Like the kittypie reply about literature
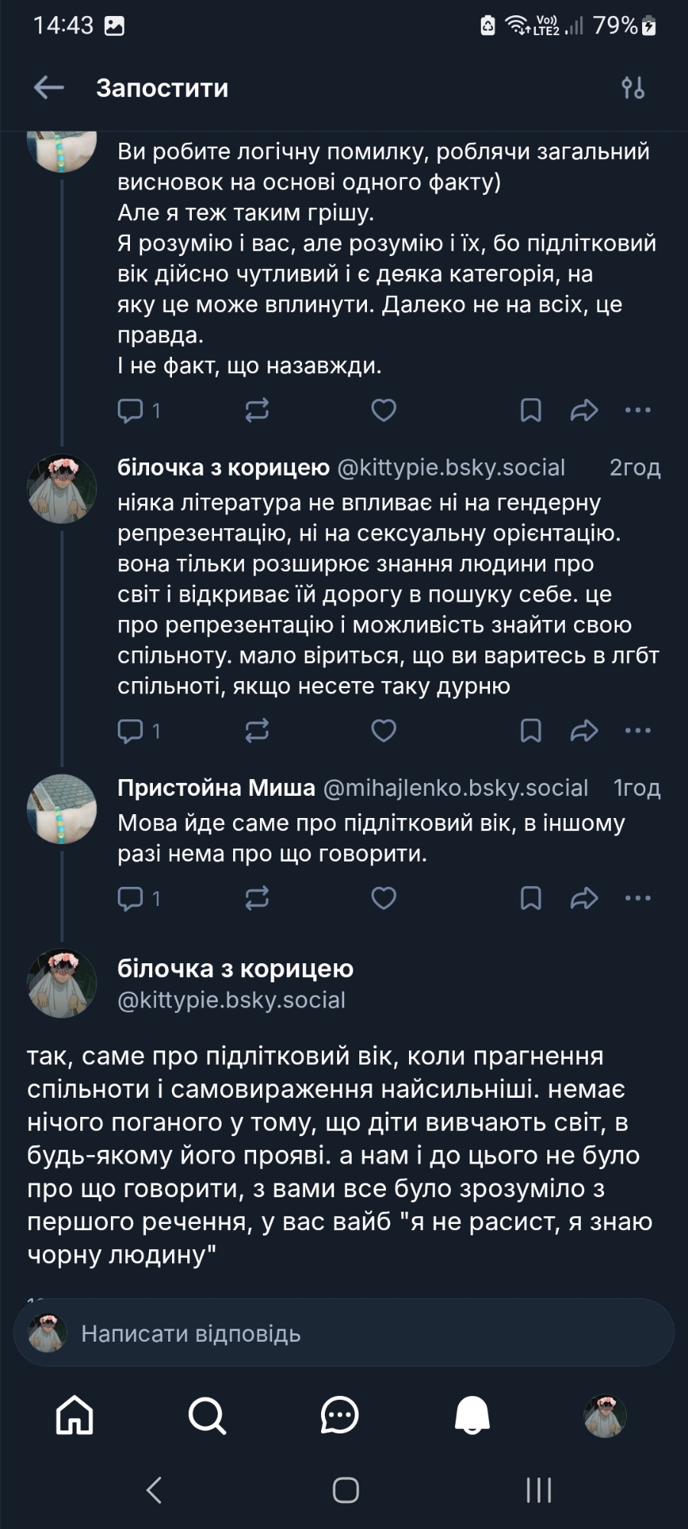This screenshot has width=688, height=1529. point(384,731)
